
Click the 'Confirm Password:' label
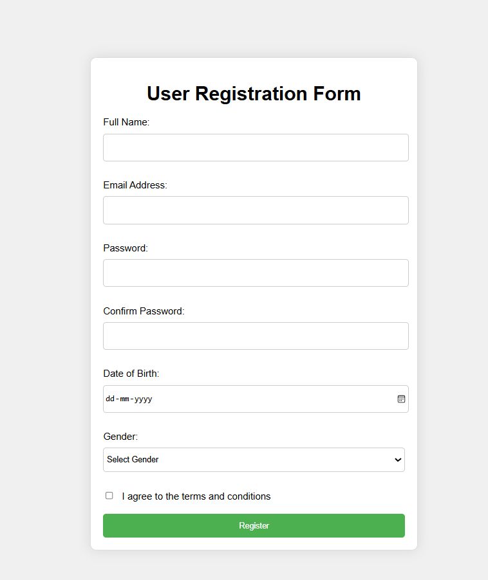click(x=144, y=311)
